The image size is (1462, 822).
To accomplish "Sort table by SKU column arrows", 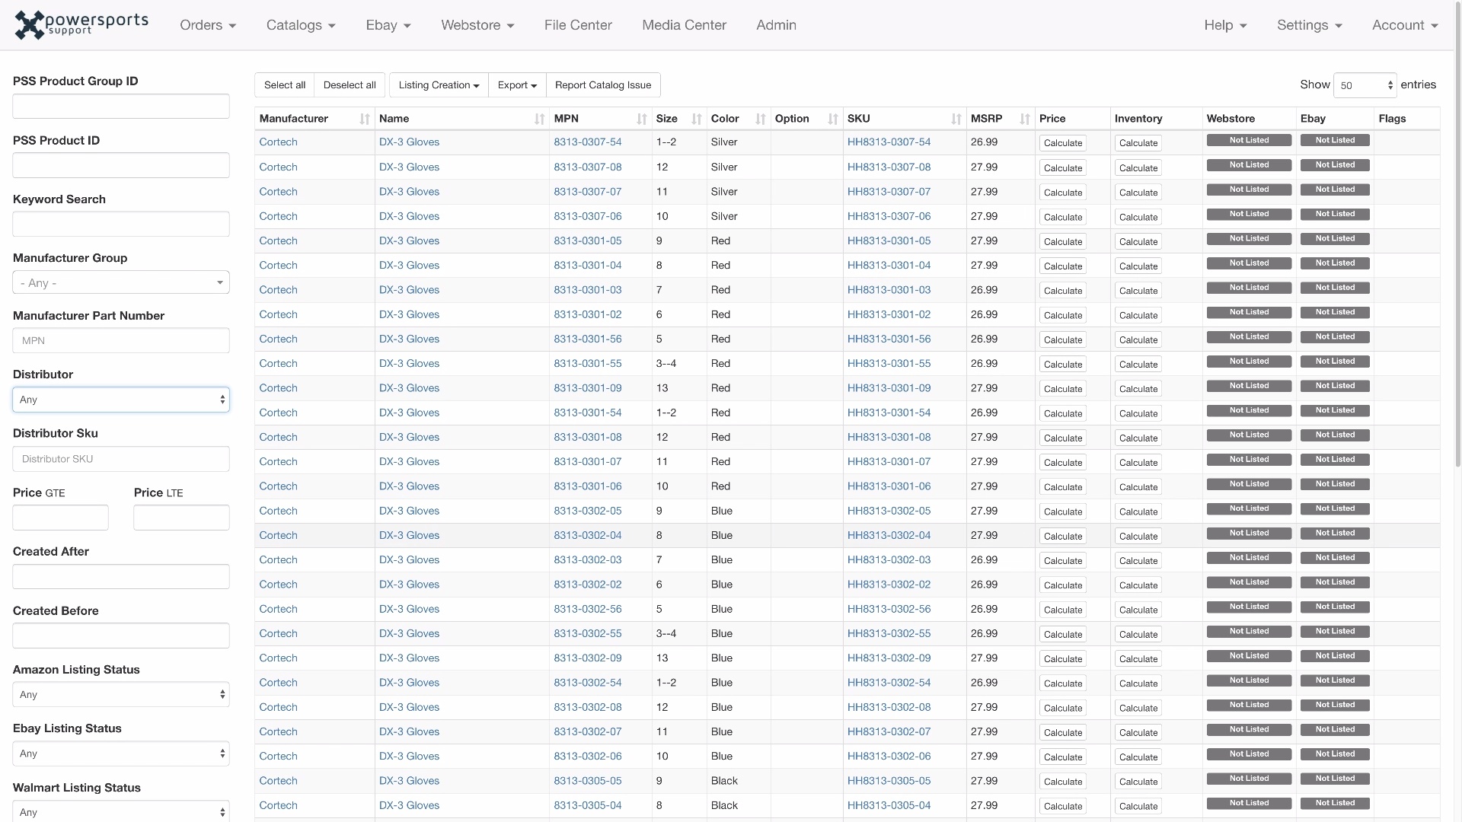I will coord(956,119).
